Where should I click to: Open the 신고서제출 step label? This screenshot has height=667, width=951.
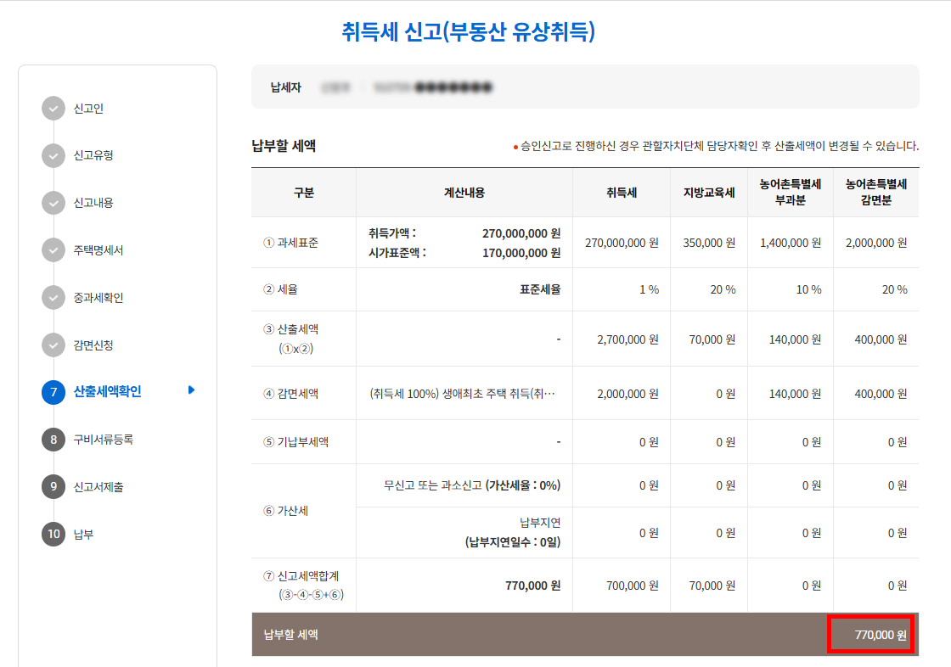pyautogui.click(x=98, y=487)
